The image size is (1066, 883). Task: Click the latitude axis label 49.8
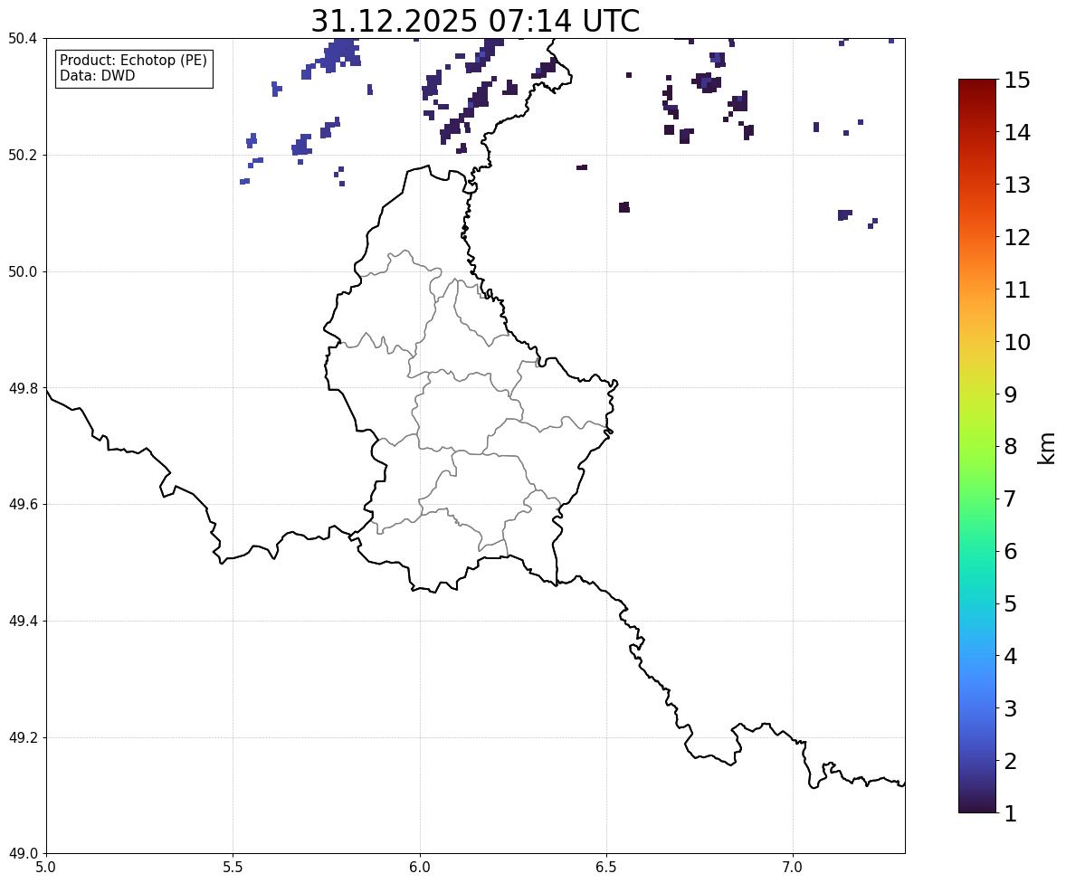(x=22, y=388)
